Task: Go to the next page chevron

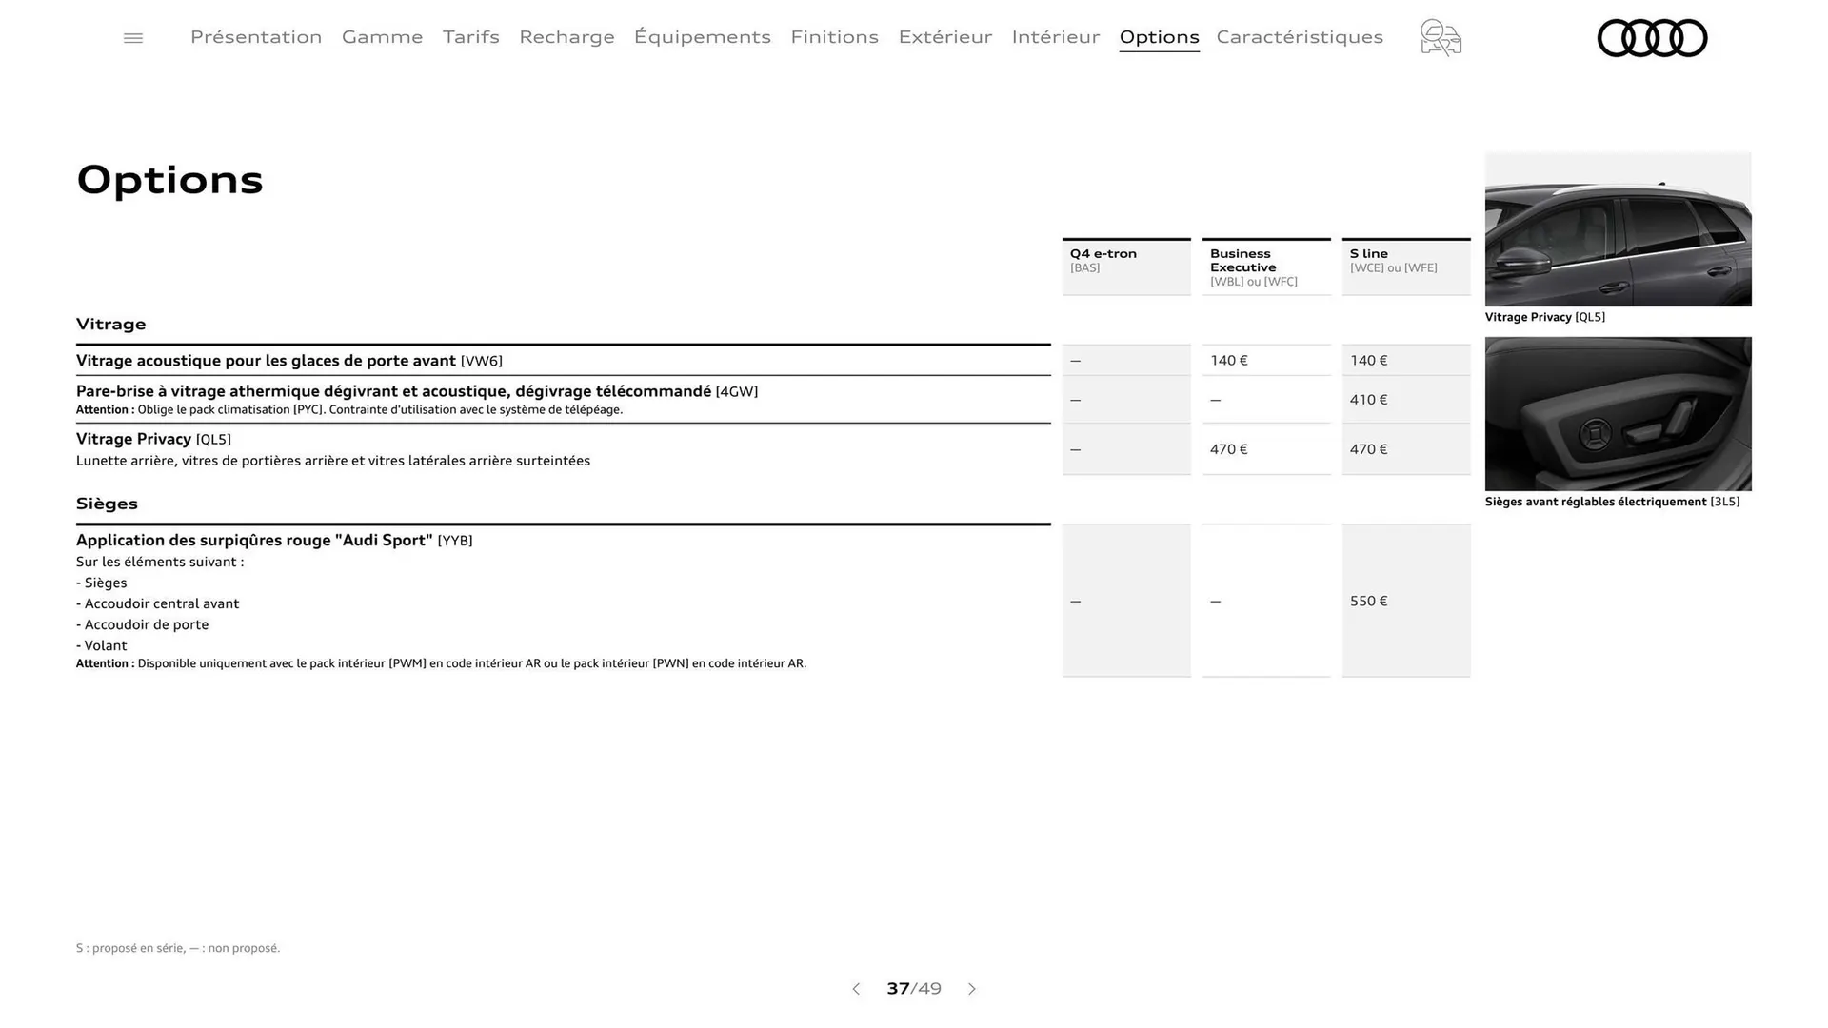Action: pos(972,989)
